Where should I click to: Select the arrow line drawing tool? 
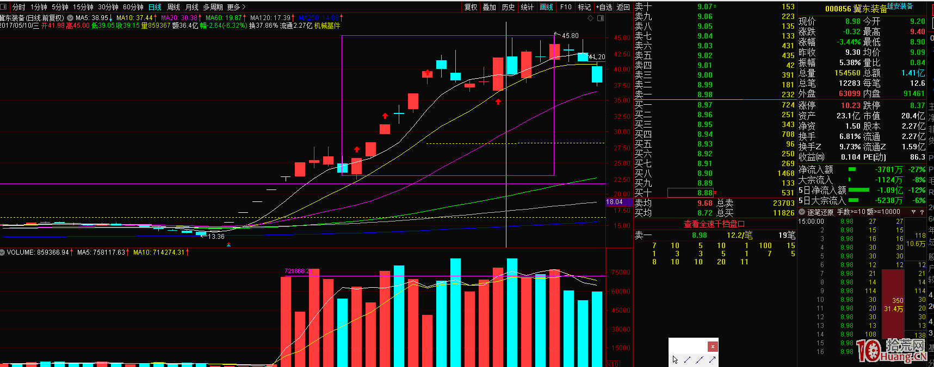click(712, 359)
